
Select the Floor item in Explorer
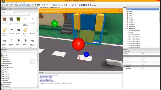[x=132, y=32]
